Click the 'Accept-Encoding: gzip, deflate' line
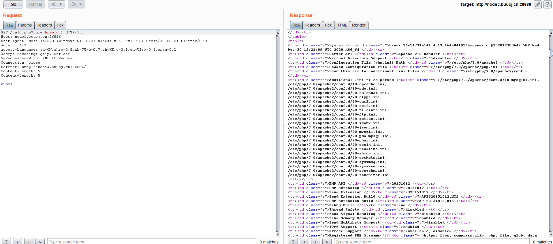Viewport: 553px width, 244px height. [x=35, y=54]
